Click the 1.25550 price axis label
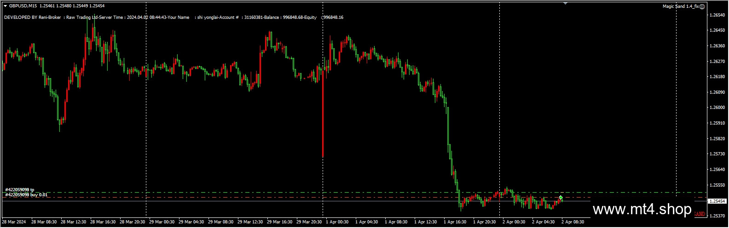The width and height of the screenshot is (729, 228). click(x=717, y=185)
